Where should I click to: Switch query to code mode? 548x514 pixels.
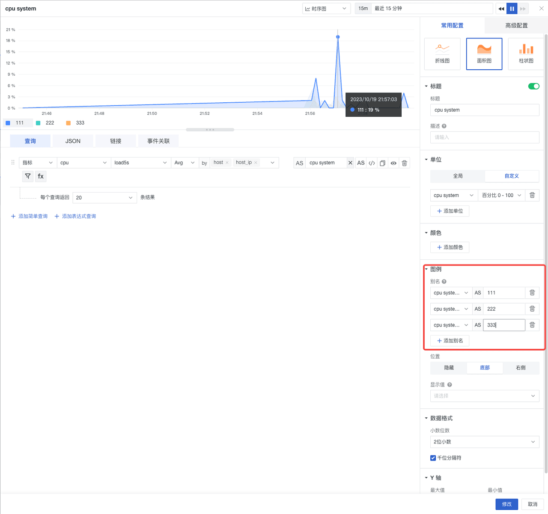[x=372, y=163]
